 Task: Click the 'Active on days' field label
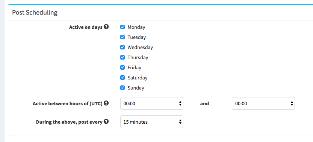(x=86, y=27)
